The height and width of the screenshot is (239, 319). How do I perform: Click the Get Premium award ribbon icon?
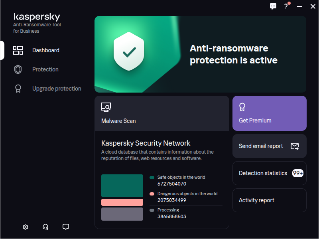(x=242, y=107)
